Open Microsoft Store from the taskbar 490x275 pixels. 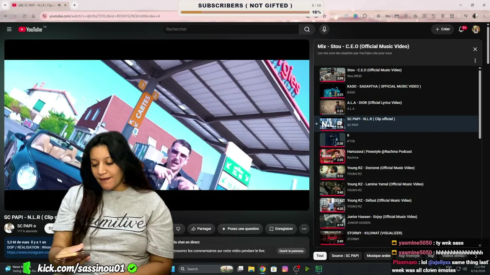pyautogui.click(x=274, y=269)
